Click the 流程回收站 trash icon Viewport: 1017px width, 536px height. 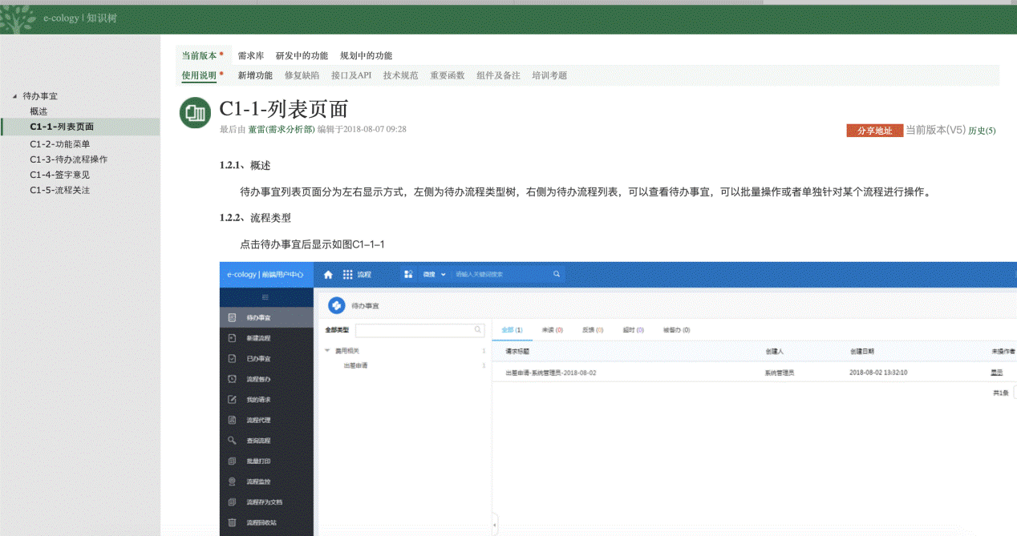pos(232,523)
